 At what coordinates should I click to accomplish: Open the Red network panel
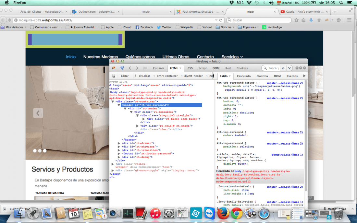coord(228,68)
